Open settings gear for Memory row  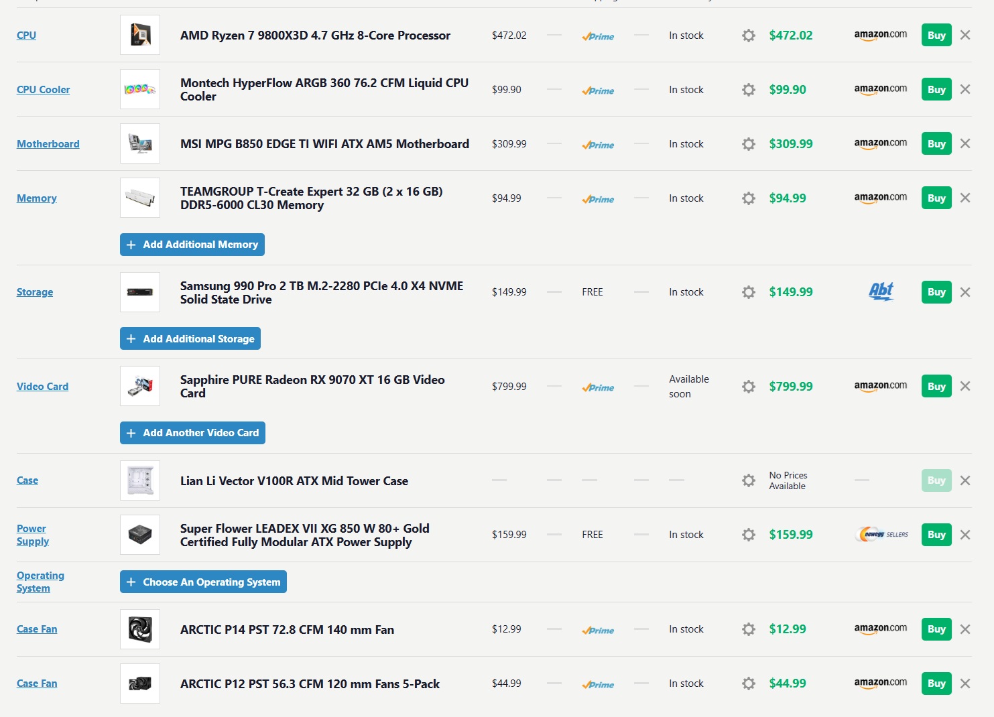pos(749,198)
